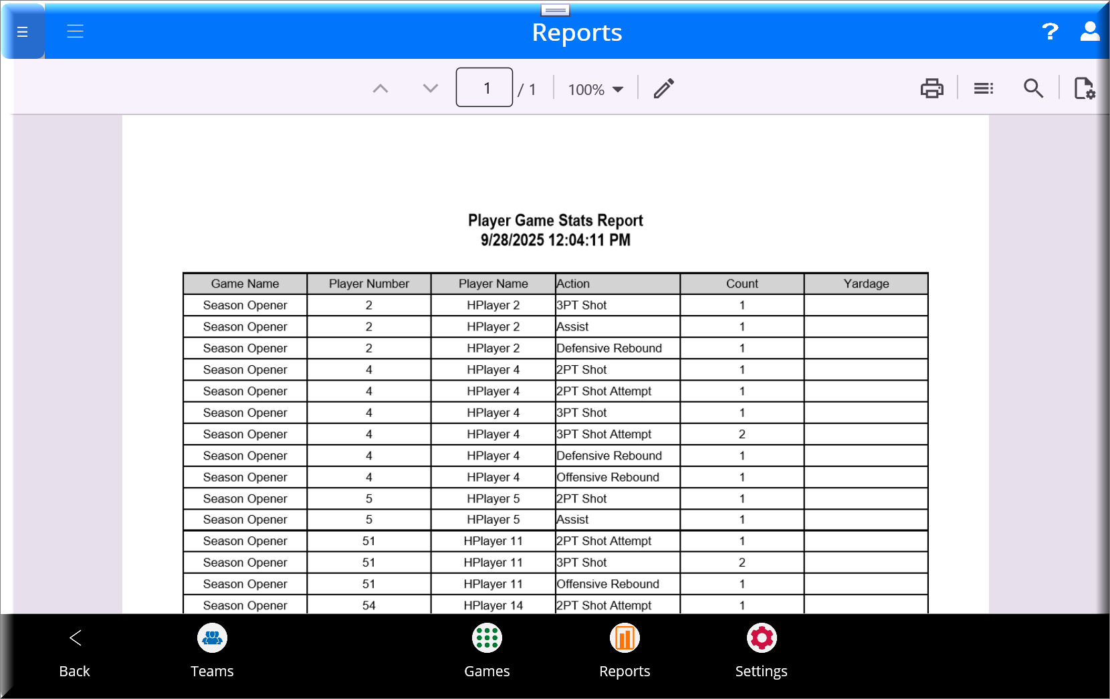Go to previous page with up chevron
The height and width of the screenshot is (699, 1110).
pos(380,88)
